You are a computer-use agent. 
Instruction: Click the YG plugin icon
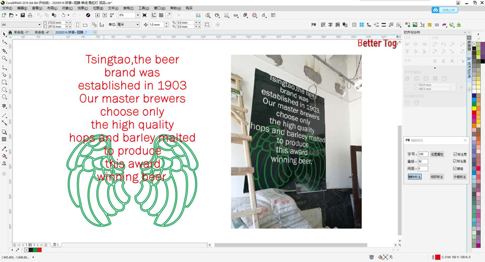(313, 25)
